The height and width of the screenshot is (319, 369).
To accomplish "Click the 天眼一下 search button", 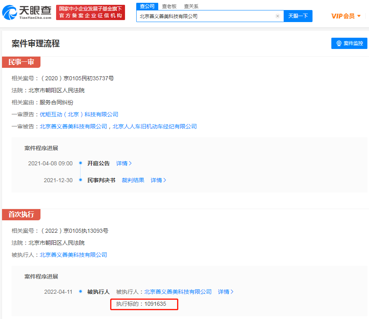I will click(298, 16).
